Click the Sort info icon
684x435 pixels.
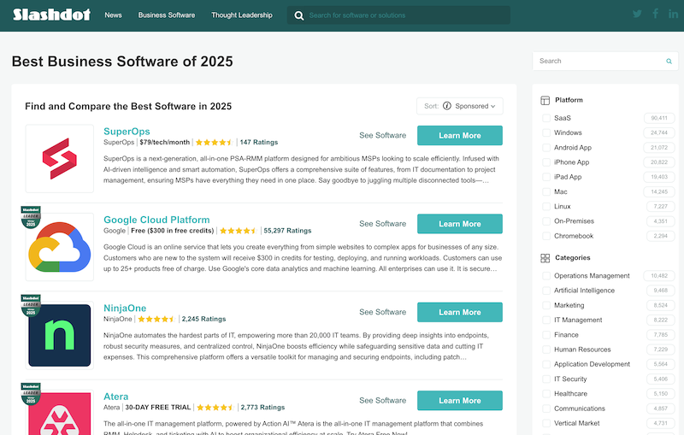tap(446, 106)
